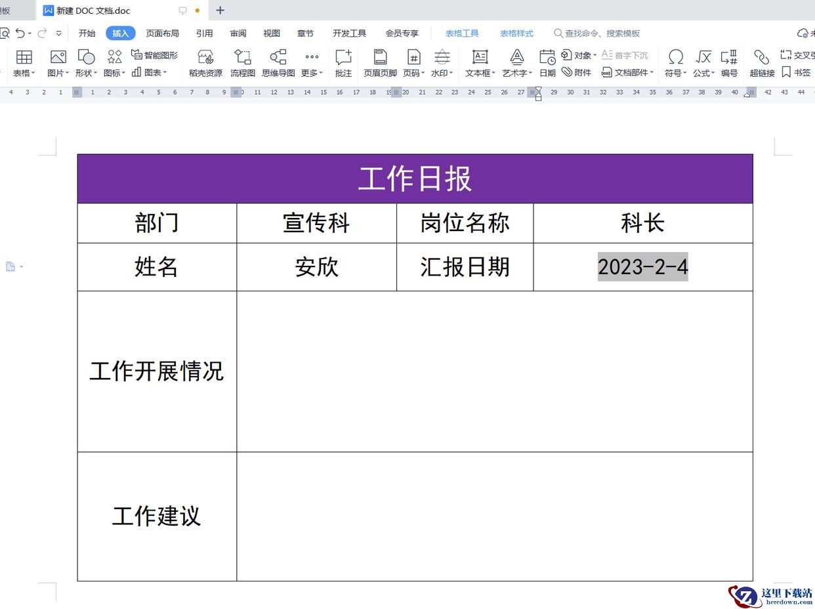Switch to the 开始 tab

pos(87,33)
